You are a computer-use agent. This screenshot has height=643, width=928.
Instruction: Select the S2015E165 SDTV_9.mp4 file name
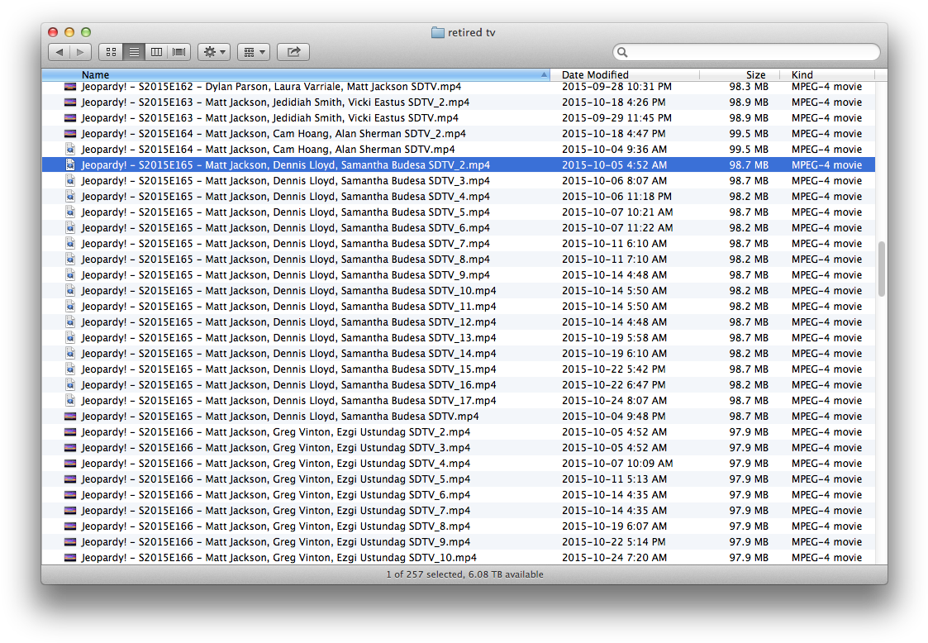pos(285,274)
